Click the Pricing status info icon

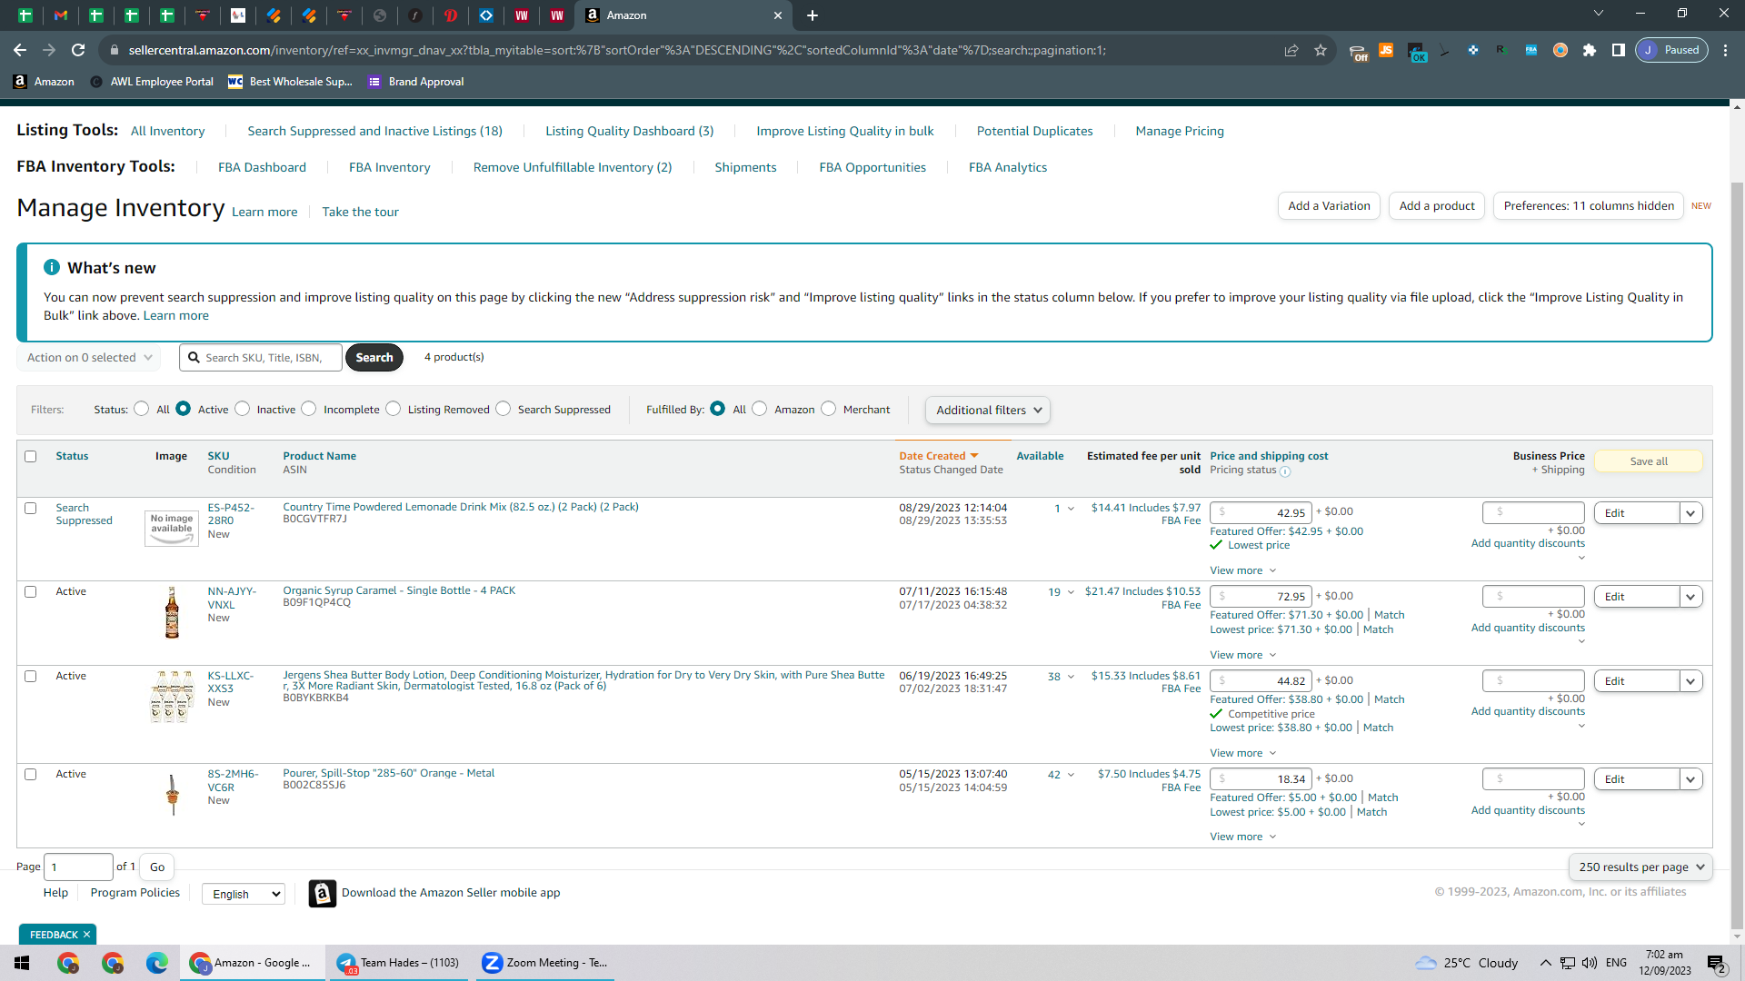tap(1285, 471)
